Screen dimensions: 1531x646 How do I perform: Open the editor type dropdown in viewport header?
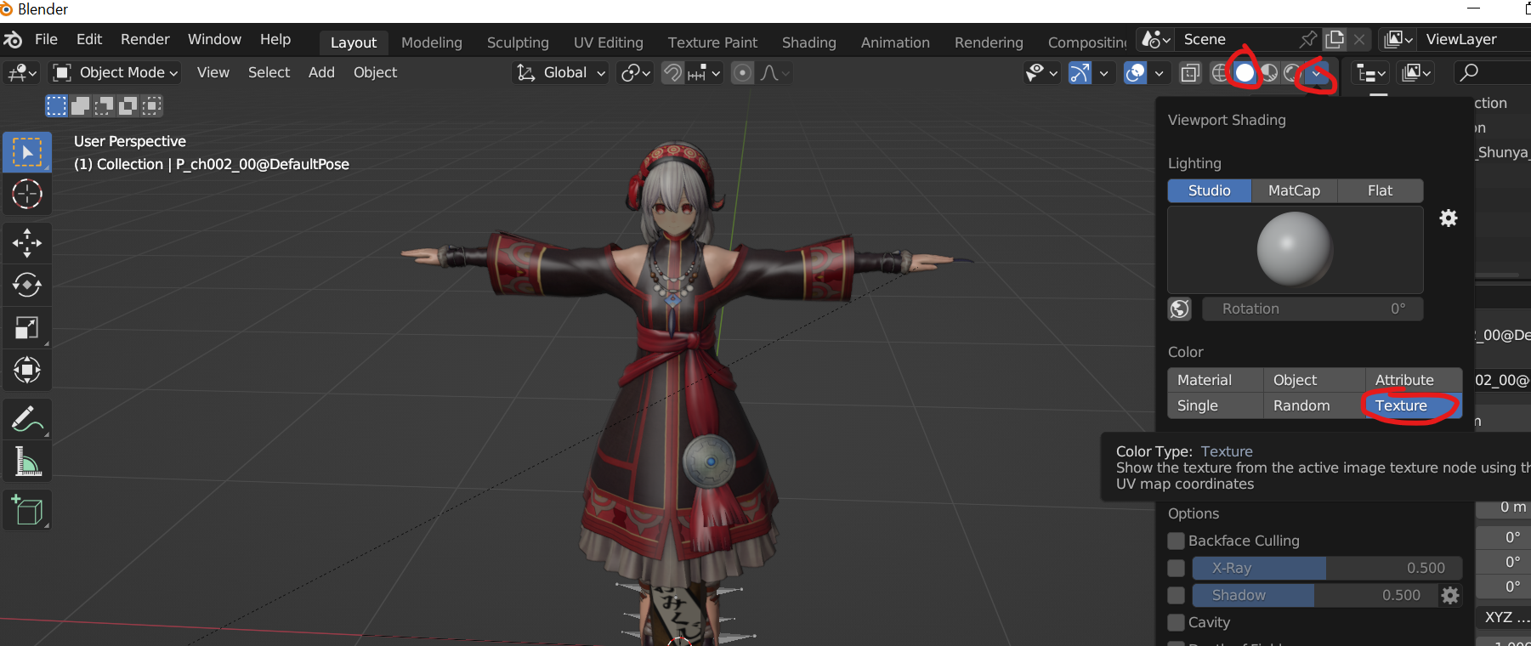pyautogui.click(x=22, y=73)
